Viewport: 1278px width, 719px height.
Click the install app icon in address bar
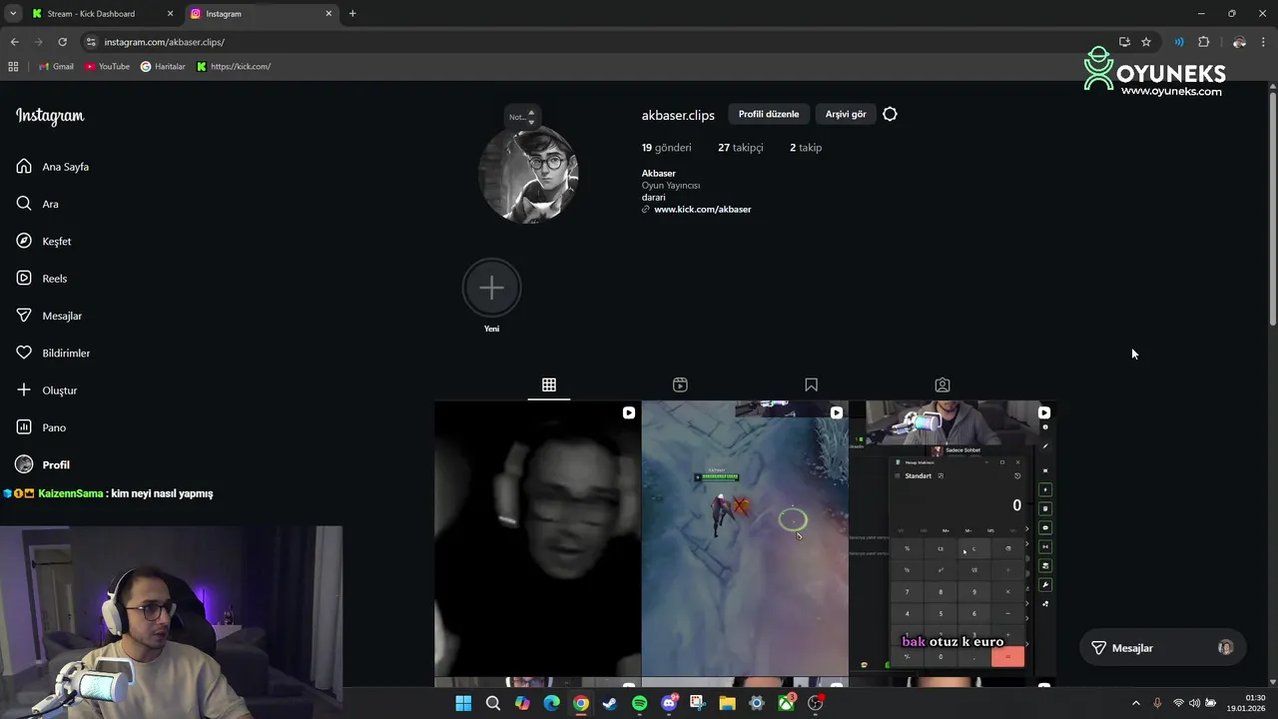click(1124, 42)
